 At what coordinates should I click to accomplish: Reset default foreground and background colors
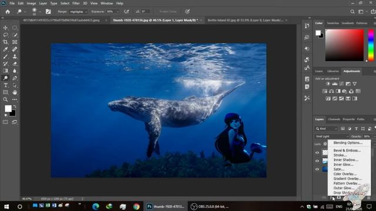(x=6, y=115)
